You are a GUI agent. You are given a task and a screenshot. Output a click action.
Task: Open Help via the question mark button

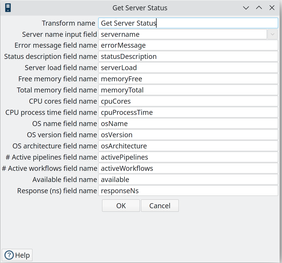(17, 255)
